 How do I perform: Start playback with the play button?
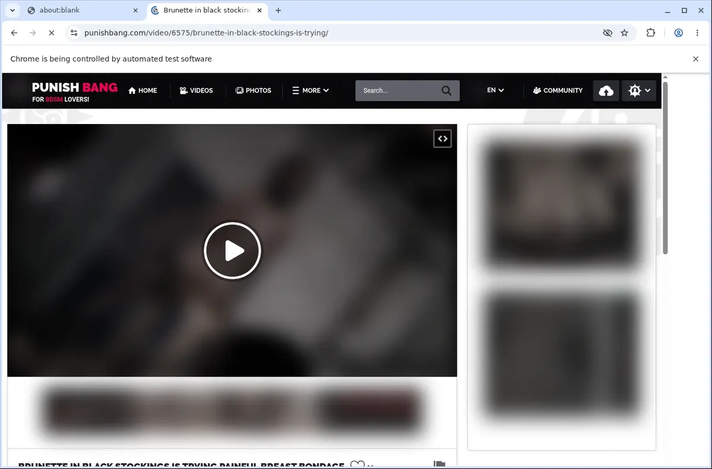pyautogui.click(x=233, y=251)
